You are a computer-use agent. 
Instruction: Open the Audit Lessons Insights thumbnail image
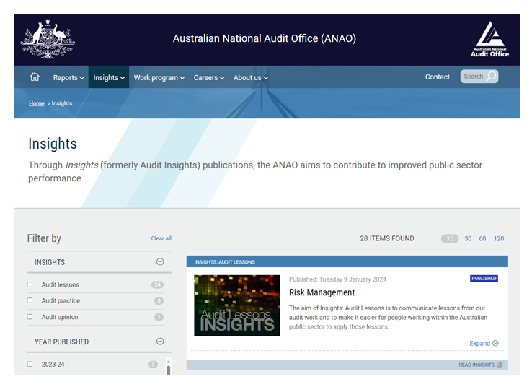237,305
